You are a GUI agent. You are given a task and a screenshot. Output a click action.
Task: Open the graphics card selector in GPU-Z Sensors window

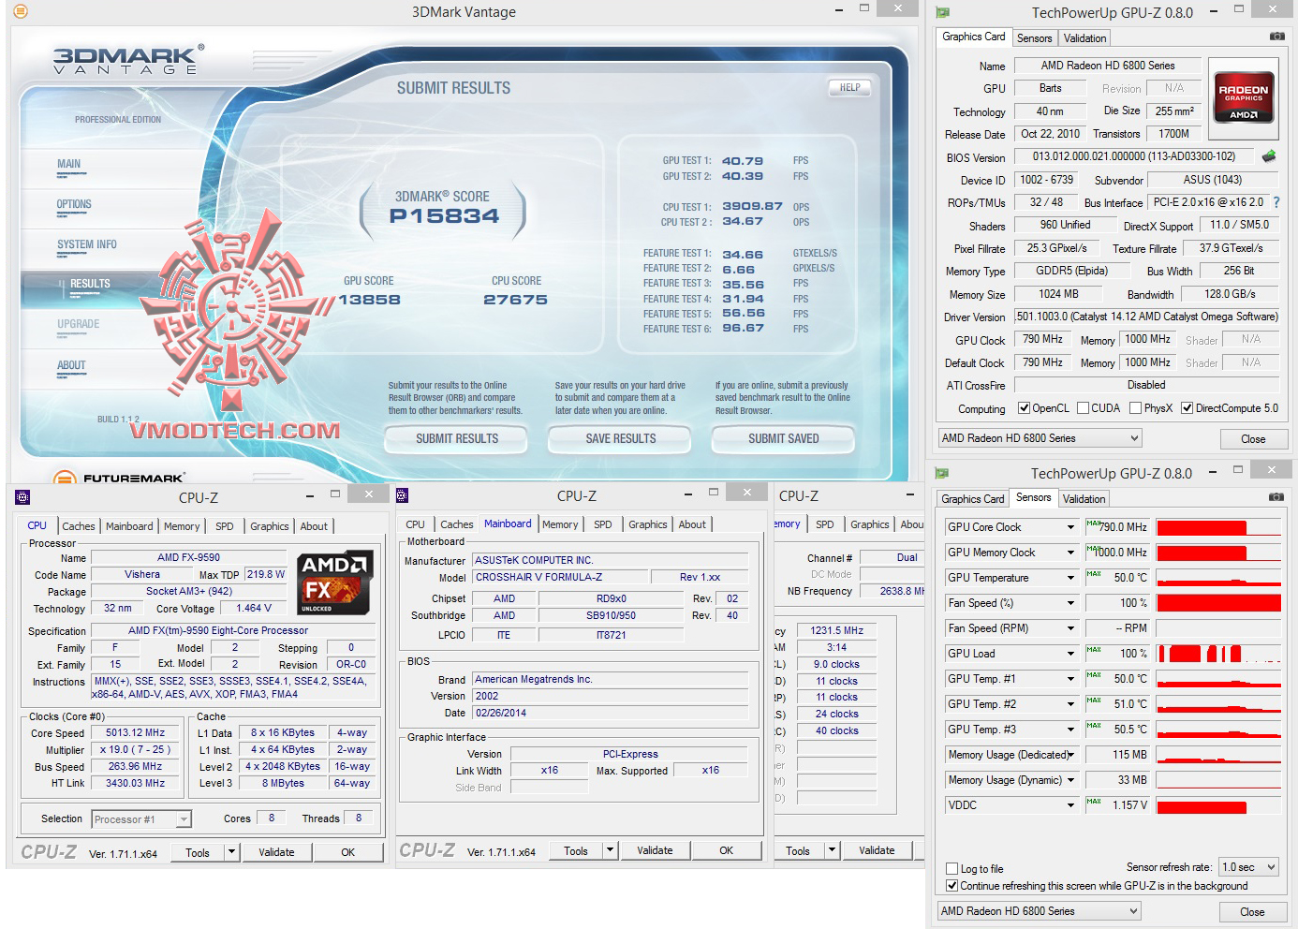[1040, 911]
